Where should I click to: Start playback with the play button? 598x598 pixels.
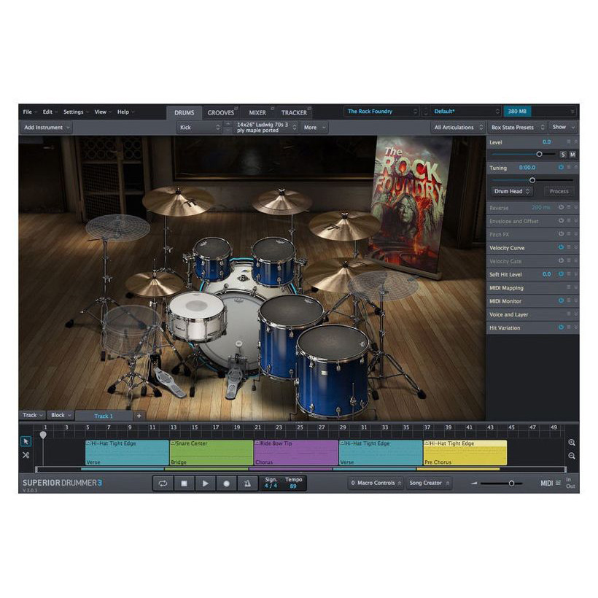pyautogui.click(x=205, y=484)
